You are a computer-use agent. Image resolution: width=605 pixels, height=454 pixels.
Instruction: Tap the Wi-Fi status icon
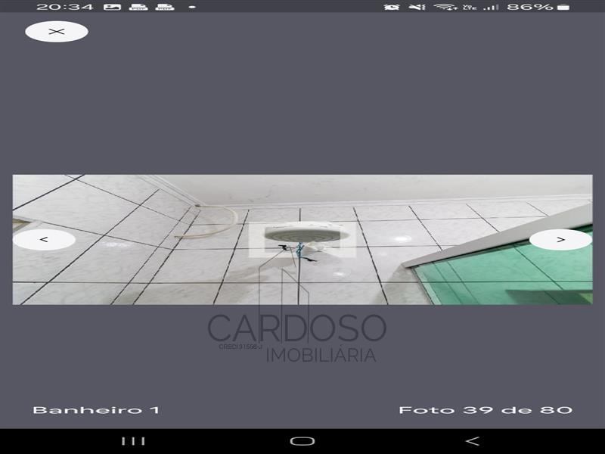click(444, 7)
